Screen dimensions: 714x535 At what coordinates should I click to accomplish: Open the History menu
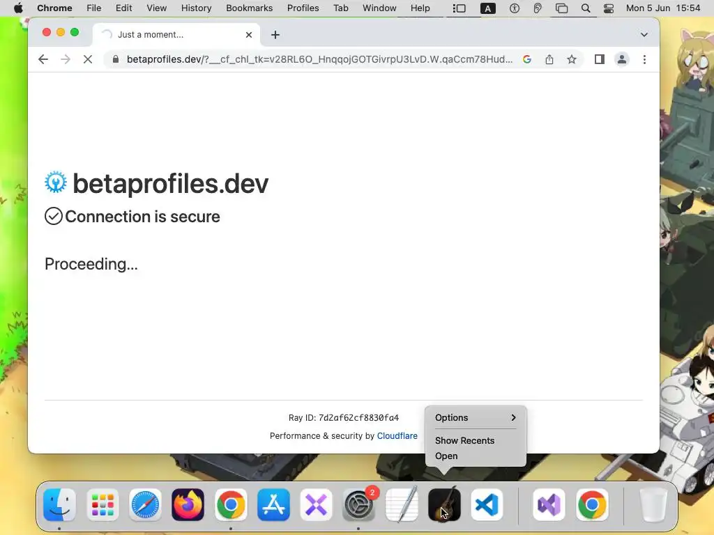click(x=196, y=8)
